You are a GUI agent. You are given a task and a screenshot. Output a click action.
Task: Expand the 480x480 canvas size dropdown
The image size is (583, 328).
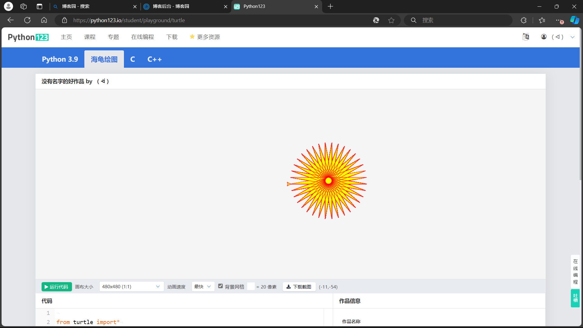pyautogui.click(x=131, y=287)
